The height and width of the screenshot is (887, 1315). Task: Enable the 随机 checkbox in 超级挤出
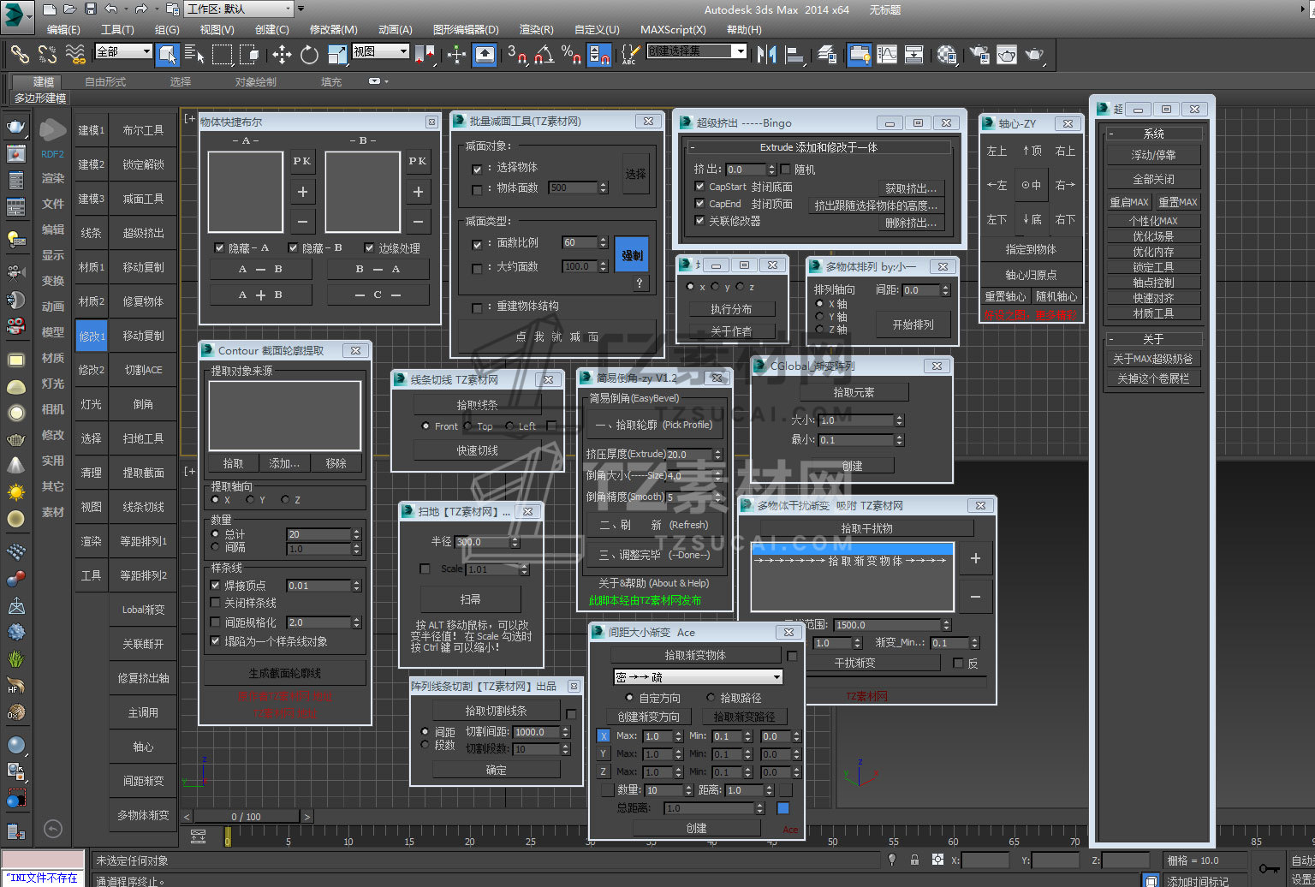coord(786,170)
